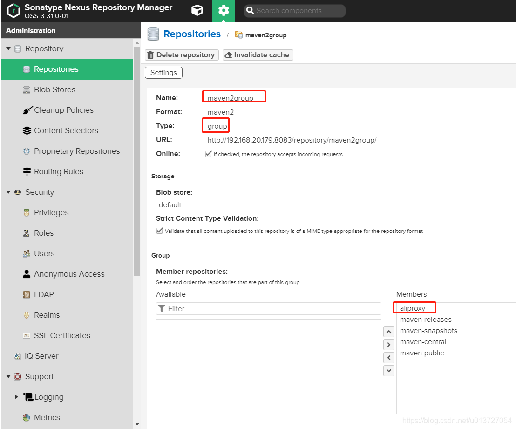This screenshot has width=516, height=429.
Task: Click Delete repository button
Action: point(182,55)
